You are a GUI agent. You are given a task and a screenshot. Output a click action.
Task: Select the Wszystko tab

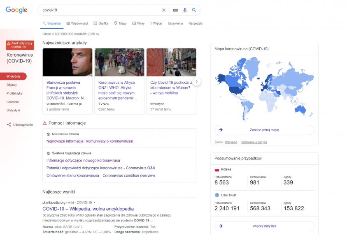[x=52, y=23]
